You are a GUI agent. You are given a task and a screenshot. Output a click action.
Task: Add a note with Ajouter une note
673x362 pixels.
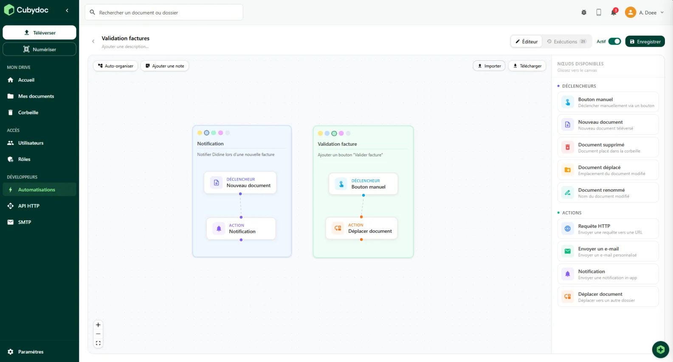165,66
